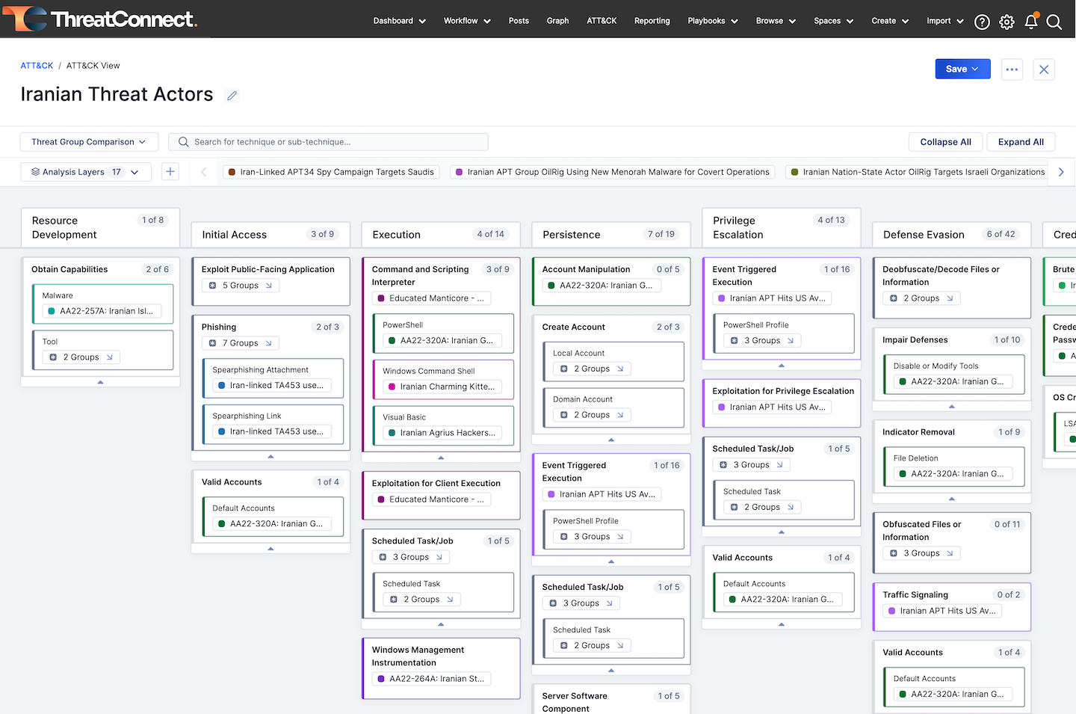The width and height of the screenshot is (1076, 714).
Task: Click Disable or Modify Tools label
Action: [x=936, y=366]
